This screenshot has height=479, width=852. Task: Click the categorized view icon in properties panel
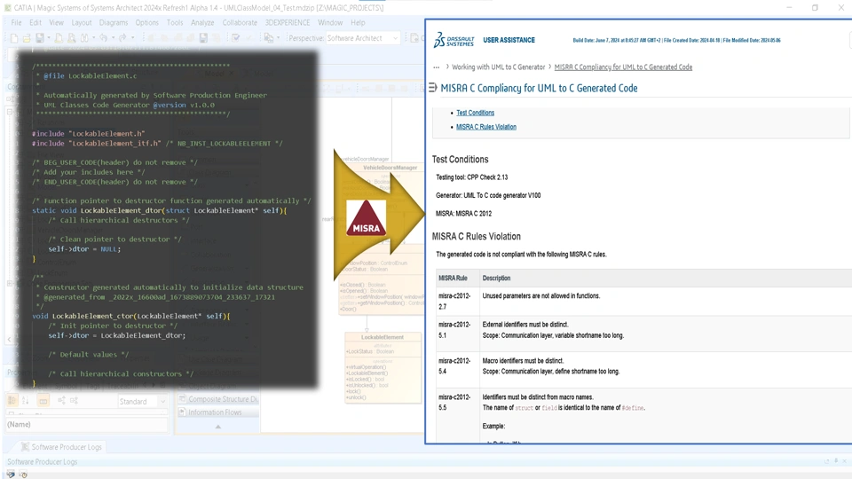[x=12, y=400]
